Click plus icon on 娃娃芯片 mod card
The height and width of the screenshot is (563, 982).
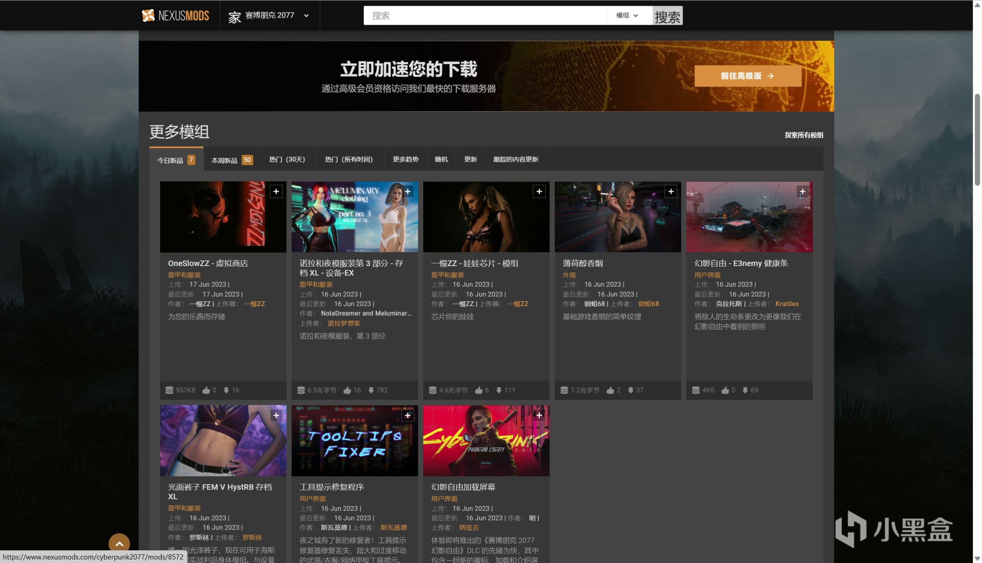click(539, 191)
